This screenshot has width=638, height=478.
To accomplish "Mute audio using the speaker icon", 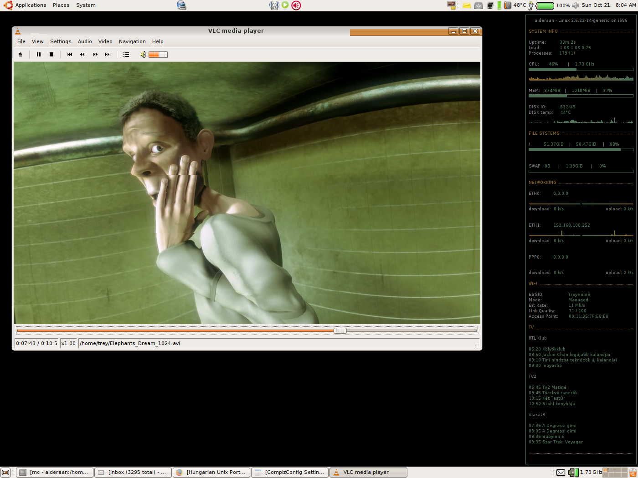I will [143, 55].
